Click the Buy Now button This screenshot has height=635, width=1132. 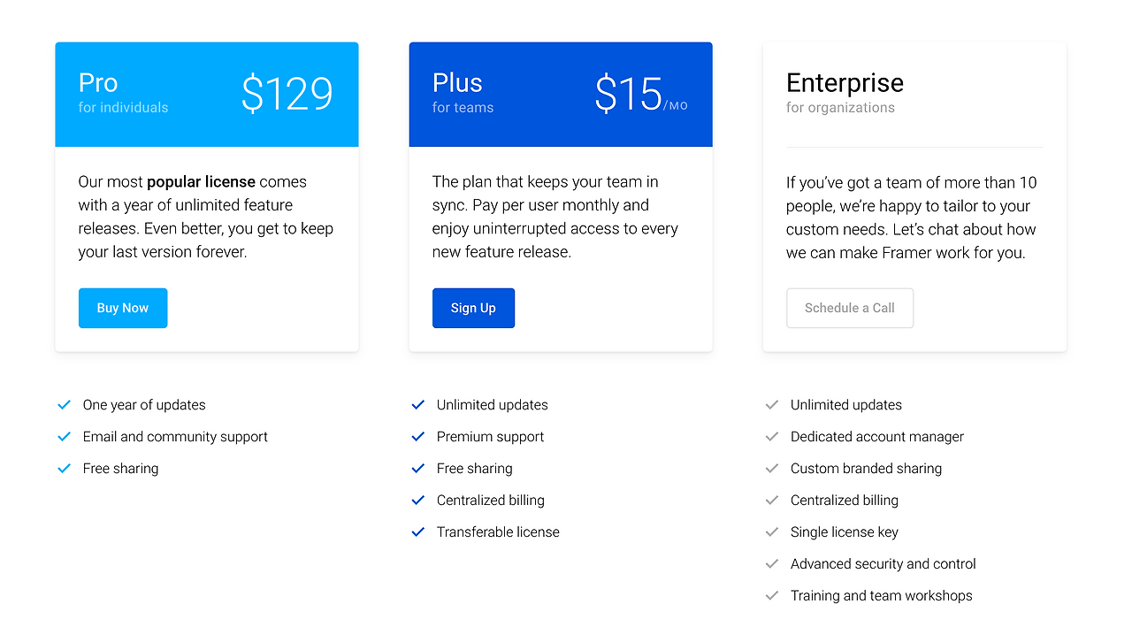pyautogui.click(x=123, y=308)
